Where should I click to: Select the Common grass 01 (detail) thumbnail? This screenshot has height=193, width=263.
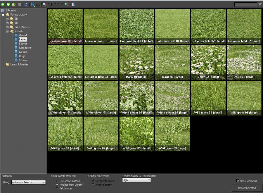point(65,27)
